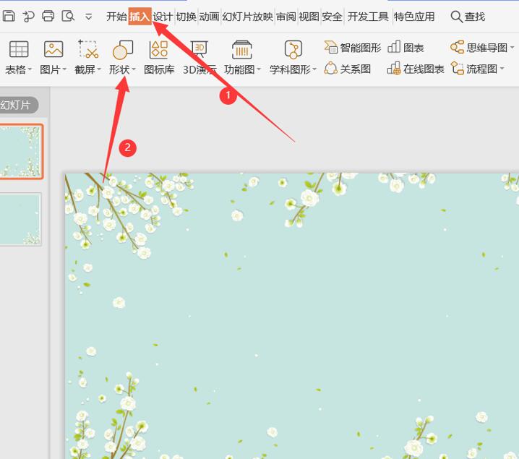This screenshot has height=459, width=519.
Task: Switch to the 审阅 tab
Action: click(286, 16)
